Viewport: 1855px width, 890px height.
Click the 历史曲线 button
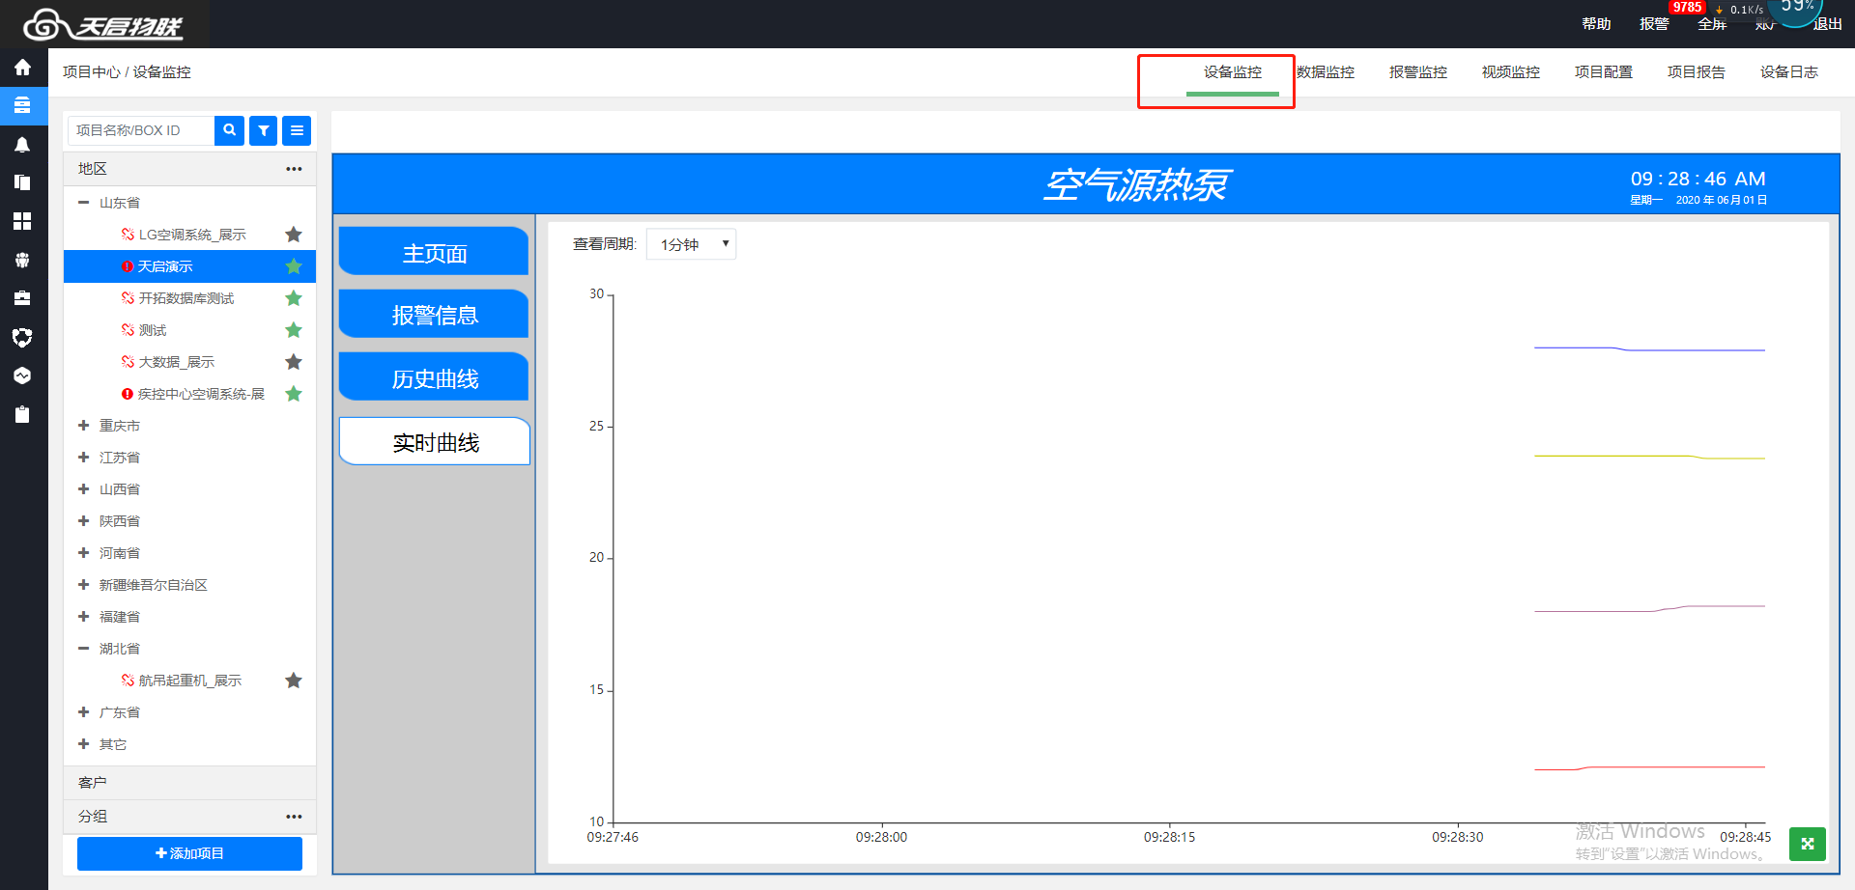pyautogui.click(x=434, y=377)
